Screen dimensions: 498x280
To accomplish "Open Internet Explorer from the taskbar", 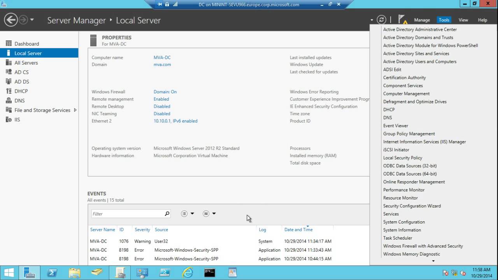I will pos(188,273).
